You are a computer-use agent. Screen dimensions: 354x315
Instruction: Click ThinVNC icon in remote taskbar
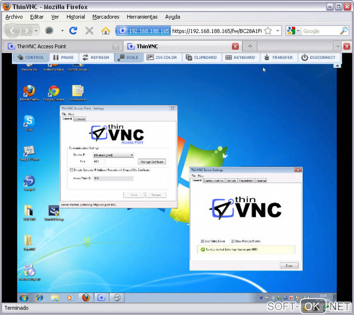pyautogui.click(x=101, y=298)
